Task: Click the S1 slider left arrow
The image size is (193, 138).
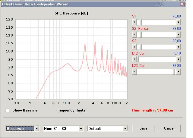Action: coord(134,22)
